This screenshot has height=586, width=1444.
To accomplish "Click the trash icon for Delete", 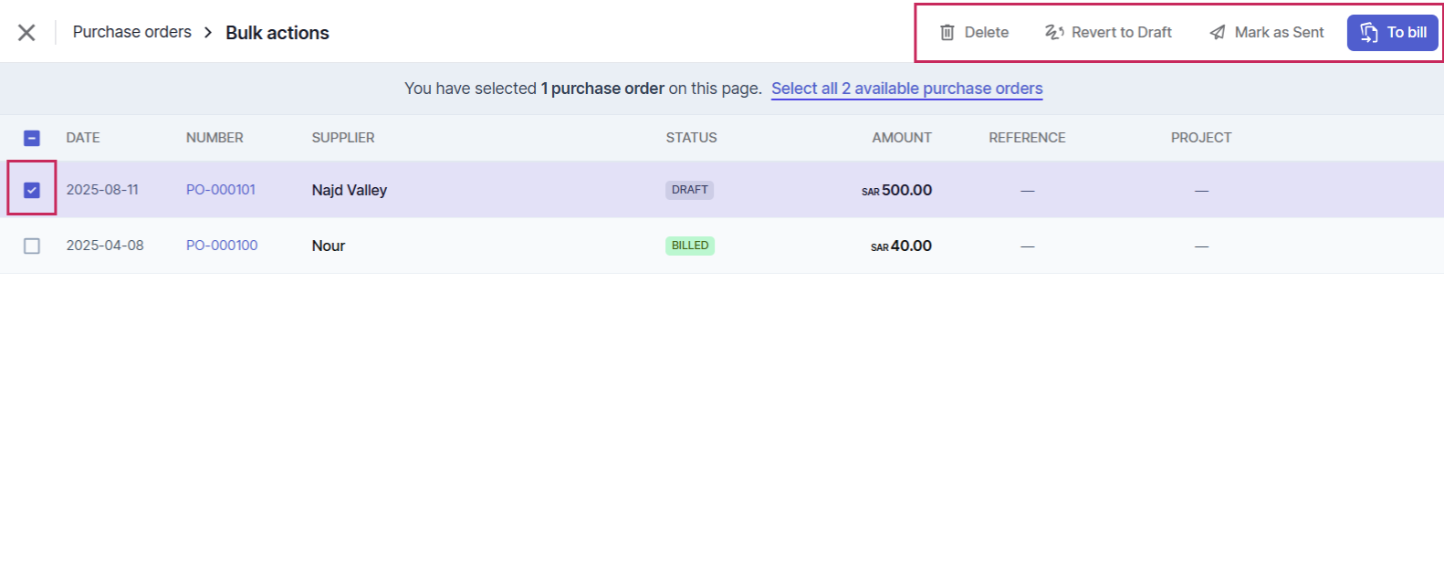I will (947, 33).
